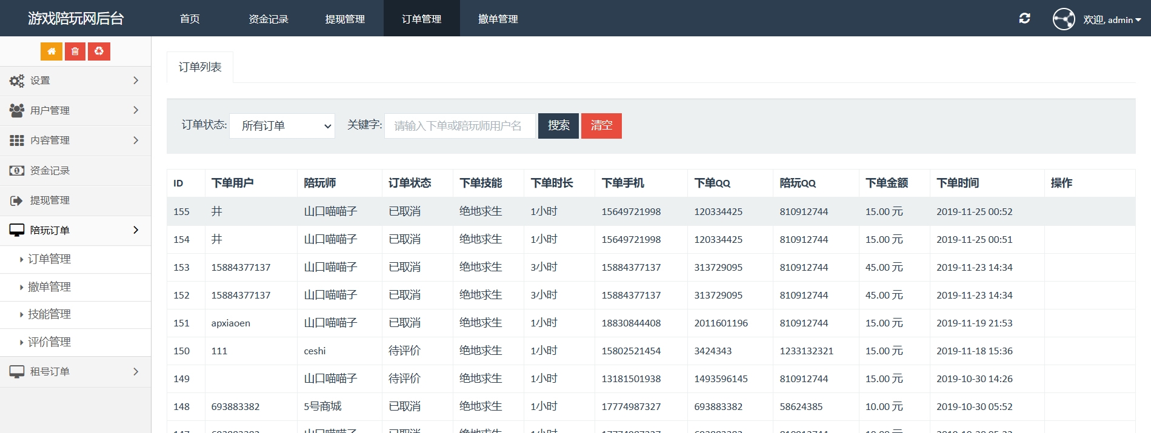Viewport: 1151px width, 433px height.
Task: Click the admin avatar icon
Action: [1064, 19]
